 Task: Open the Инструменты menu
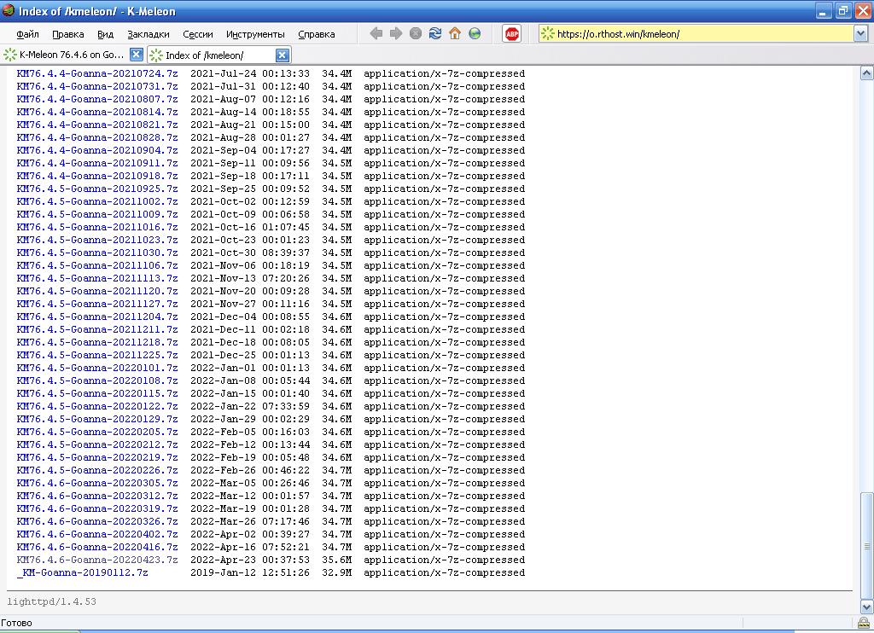pyautogui.click(x=255, y=34)
